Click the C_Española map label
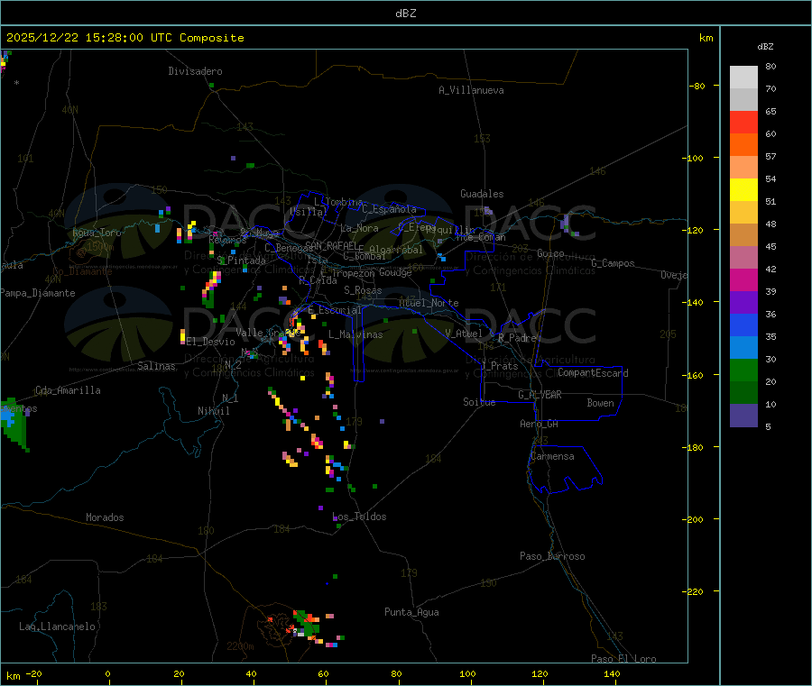This screenshot has width=812, height=686. 389,209
